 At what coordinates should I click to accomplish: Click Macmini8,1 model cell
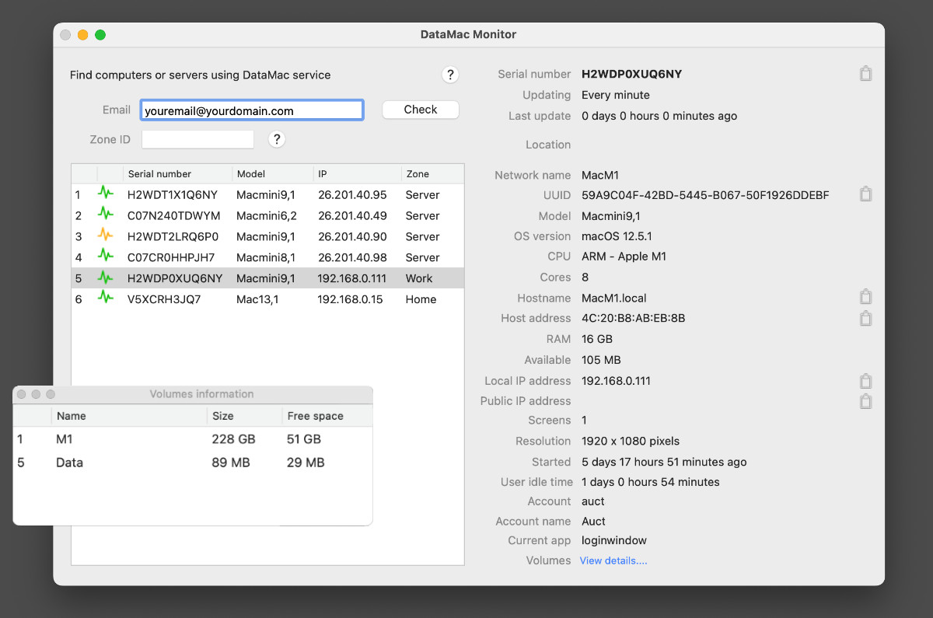[266, 258]
